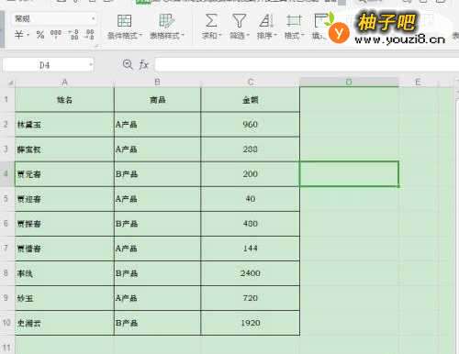This screenshot has width=459, height=354.
Task: Select the cell containing 2400
Action: click(x=250, y=273)
